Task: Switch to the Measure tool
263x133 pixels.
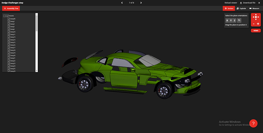Action: pos(254,8)
